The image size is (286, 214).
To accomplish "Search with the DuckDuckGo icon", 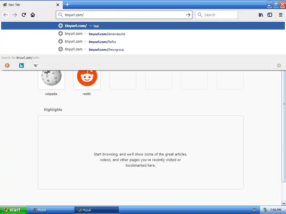I will click(7, 65).
